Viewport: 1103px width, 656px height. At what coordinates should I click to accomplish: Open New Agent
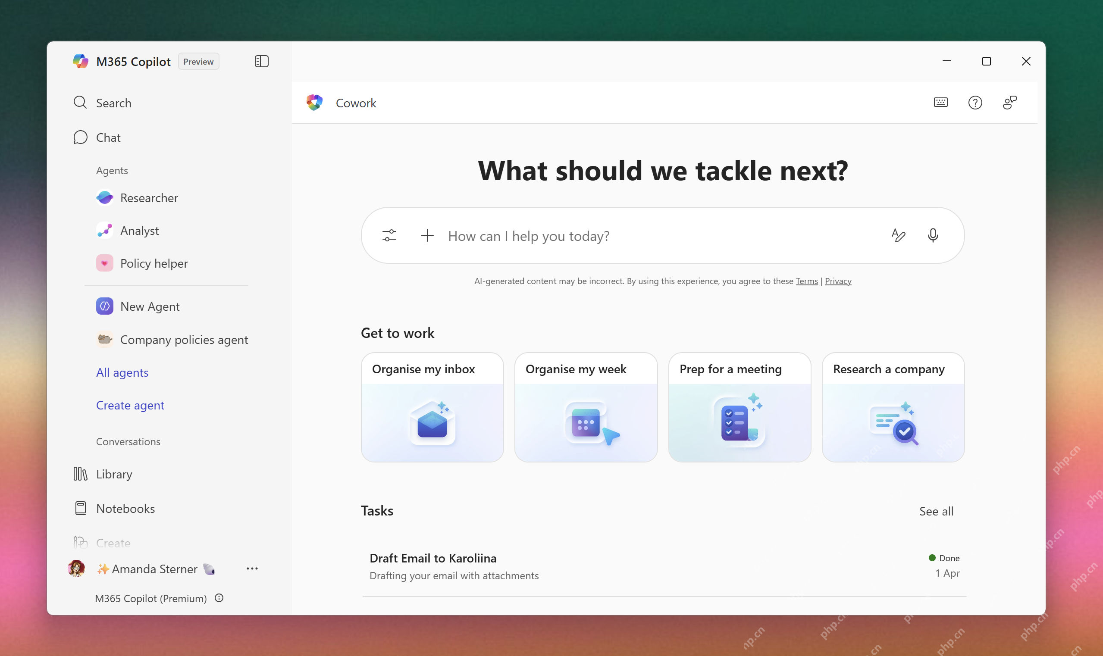tap(138, 306)
